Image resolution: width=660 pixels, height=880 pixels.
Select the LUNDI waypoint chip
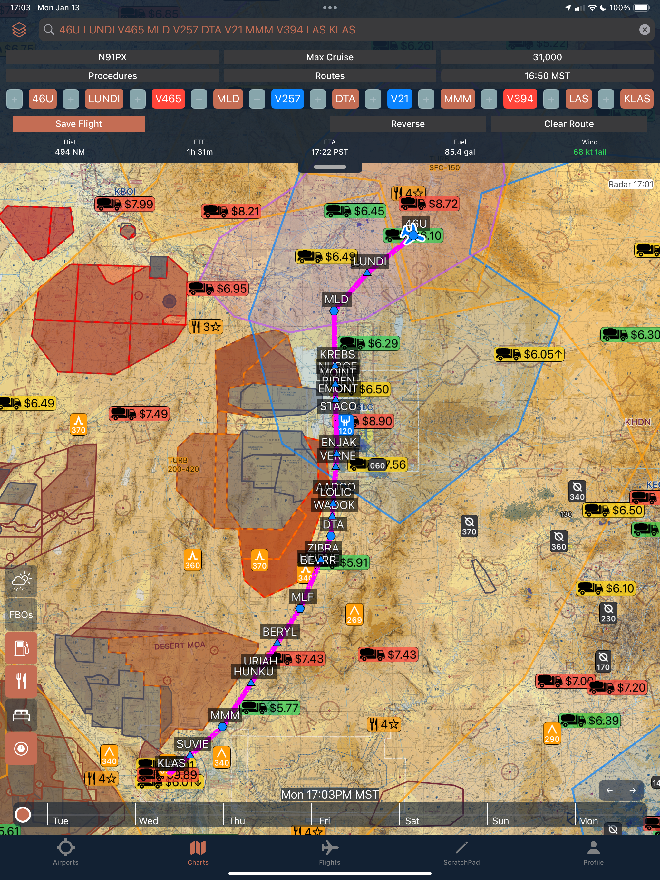tap(104, 99)
